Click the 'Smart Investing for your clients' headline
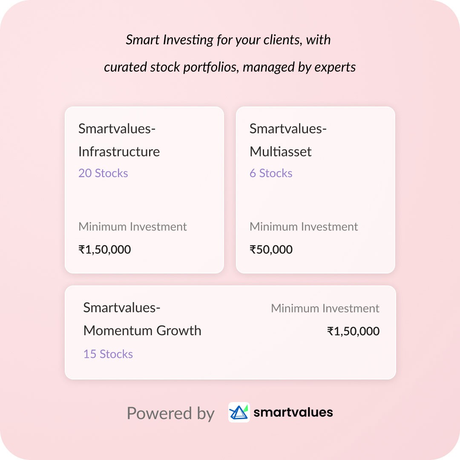Screen dimensions: 460x460 pos(228,40)
